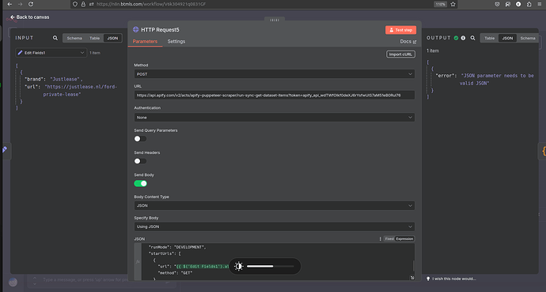
Task: Show INPUT as Table view
Action: pyautogui.click(x=94, y=38)
